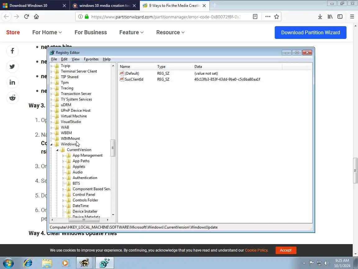Image resolution: width=358 pixels, height=269 pixels.
Task: Open Firefox hamburger menu
Action: coord(352,17)
